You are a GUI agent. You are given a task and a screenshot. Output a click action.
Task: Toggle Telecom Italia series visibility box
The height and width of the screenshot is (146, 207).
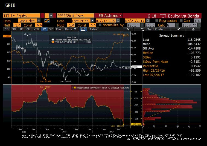pos(51,40)
